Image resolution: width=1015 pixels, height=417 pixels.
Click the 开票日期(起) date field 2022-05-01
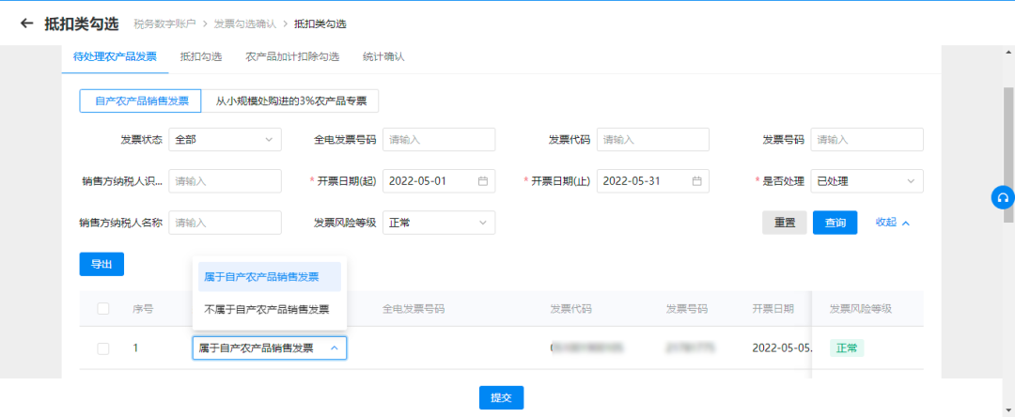[439, 181]
